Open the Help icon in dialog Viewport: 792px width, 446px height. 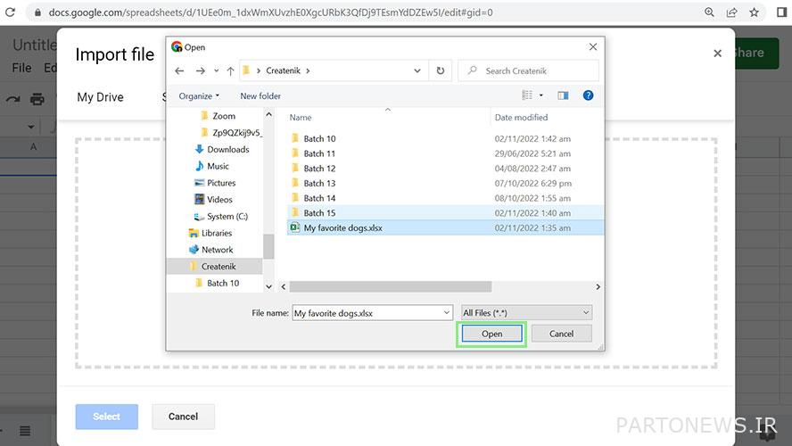click(x=588, y=95)
